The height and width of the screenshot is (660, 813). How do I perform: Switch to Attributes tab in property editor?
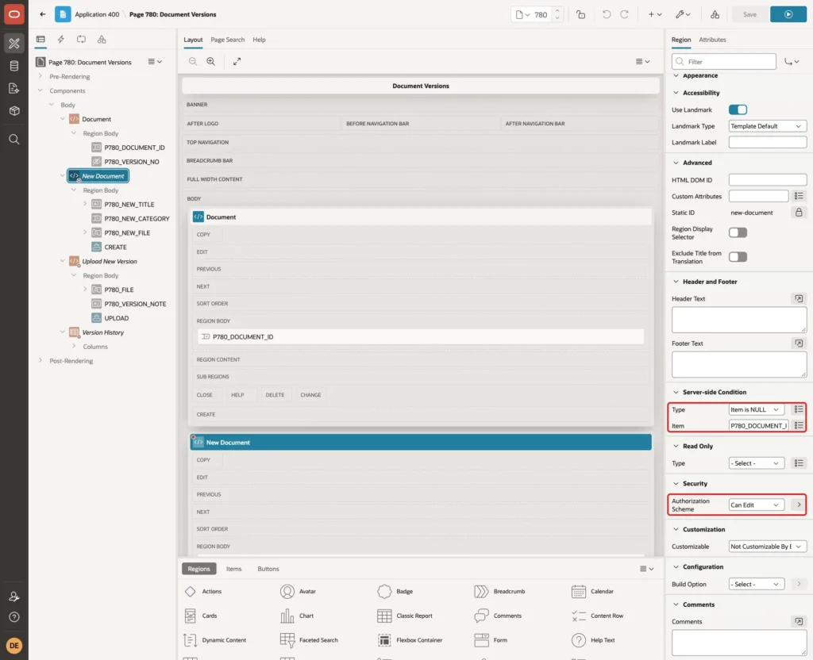pos(712,40)
